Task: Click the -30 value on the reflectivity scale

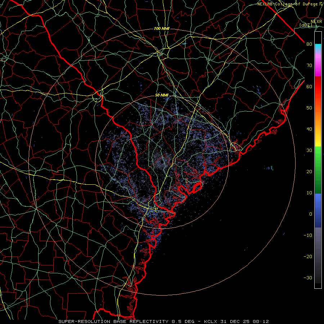Action: (x=308, y=278)
